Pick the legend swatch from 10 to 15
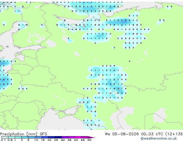183x141 pixels. (38, 137)
